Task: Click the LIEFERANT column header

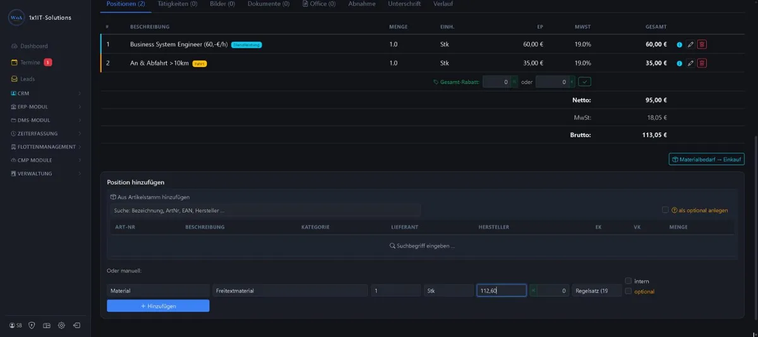Action: click(404, 227)
